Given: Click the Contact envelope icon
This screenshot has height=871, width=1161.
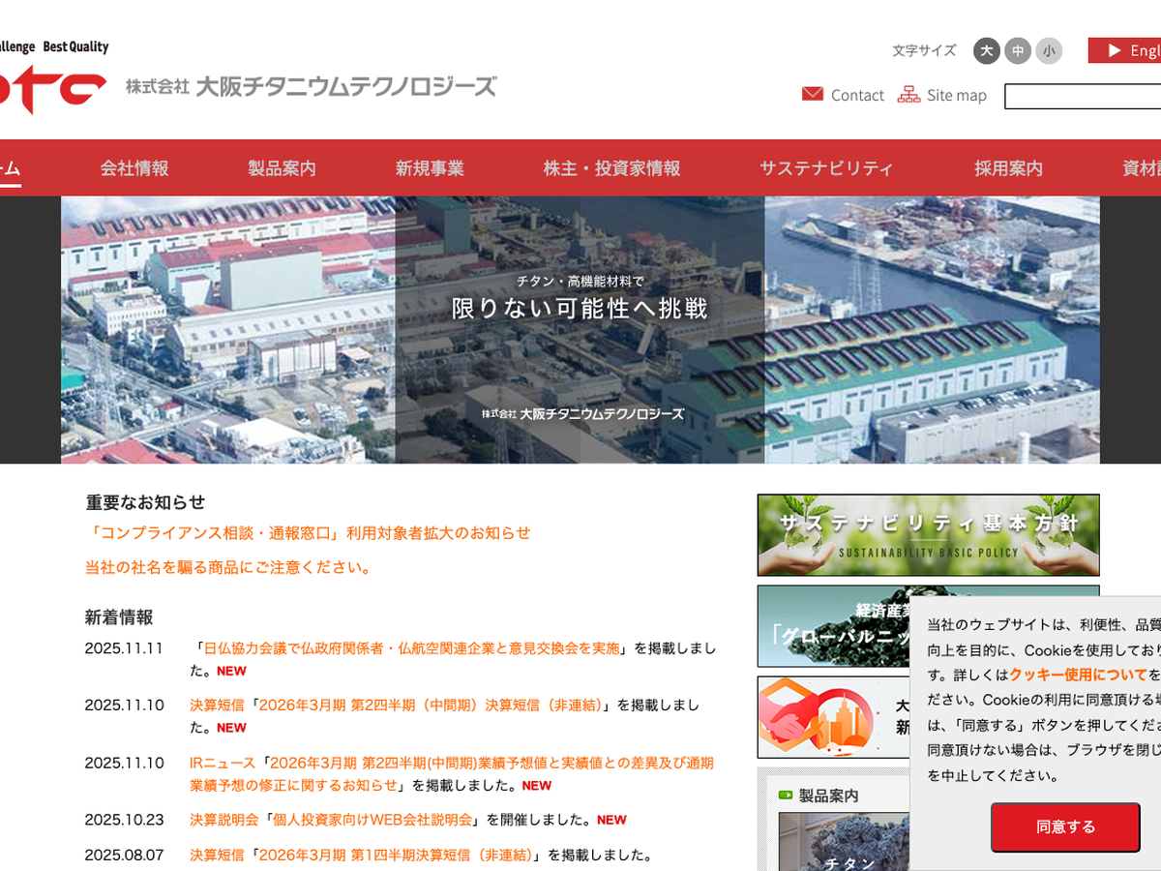Looking at the screenshot, I should coord(813,94).
